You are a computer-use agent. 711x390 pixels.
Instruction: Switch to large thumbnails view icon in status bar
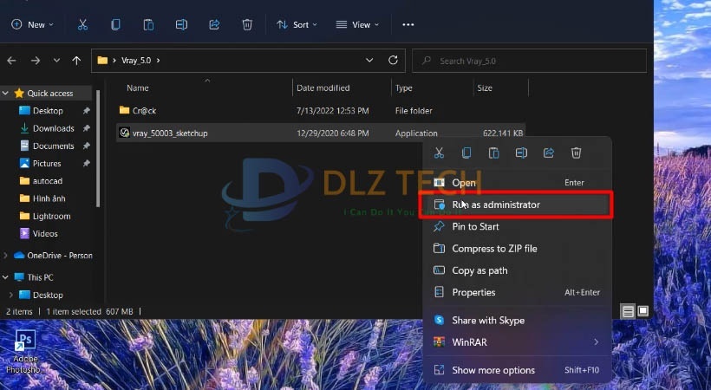pos(643,311)
